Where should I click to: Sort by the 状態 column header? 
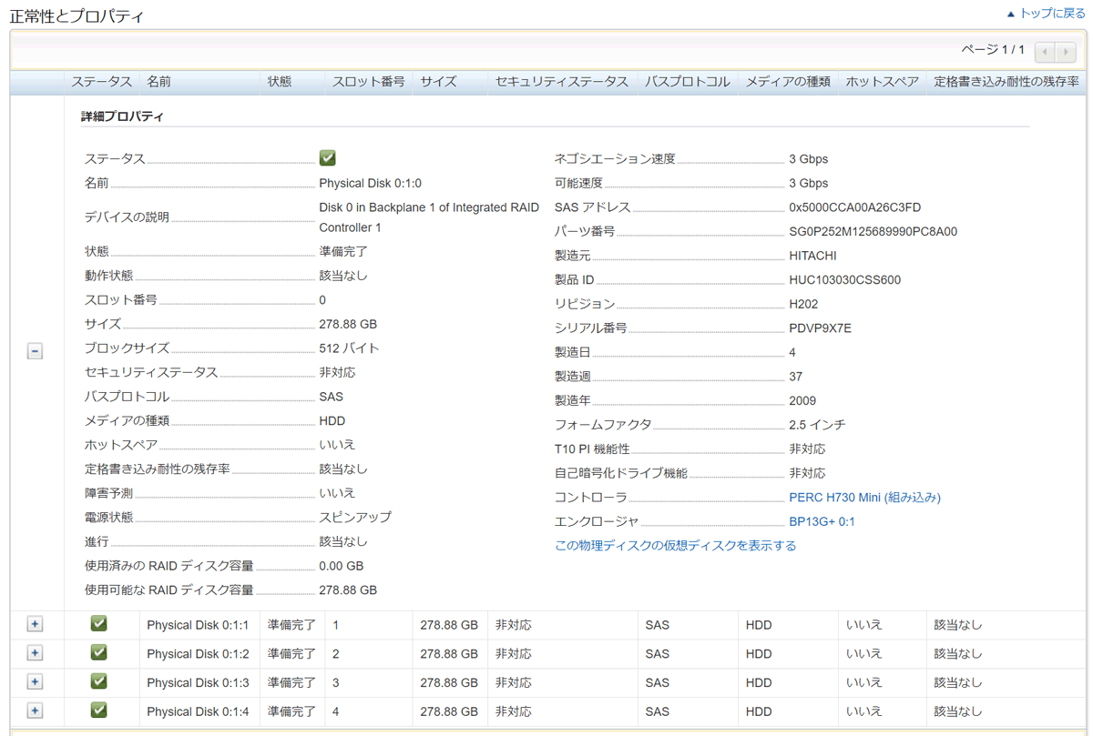pyautogui.click(x=280, y=82)
